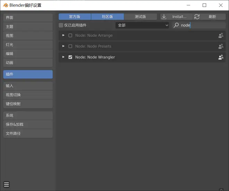The height and width of the screenshot is (191, 229).
Task: Open the 系统 preferences section
Action: (28, 116)
